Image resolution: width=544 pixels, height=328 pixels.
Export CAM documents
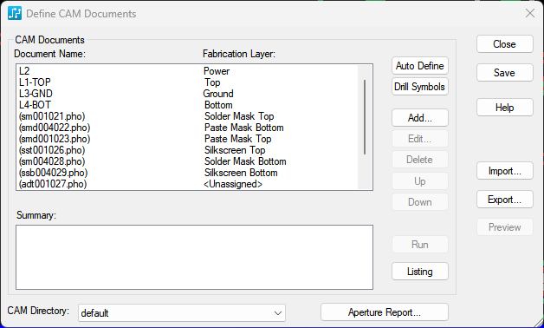504,199
